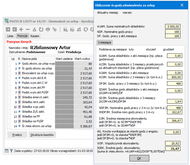This screenshot has height=165, width=190.
Task: Click NDP Nominalne godz.pracy field
Action: click(x=173, y=32)
